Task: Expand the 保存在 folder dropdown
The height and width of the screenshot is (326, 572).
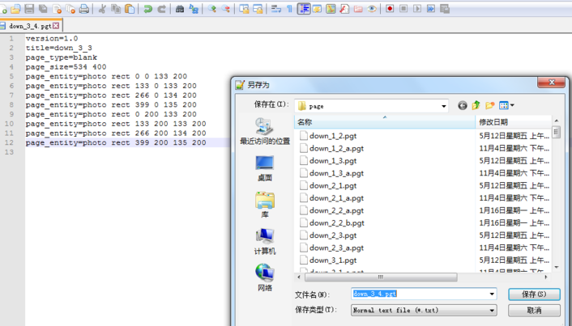Action: 444,106
